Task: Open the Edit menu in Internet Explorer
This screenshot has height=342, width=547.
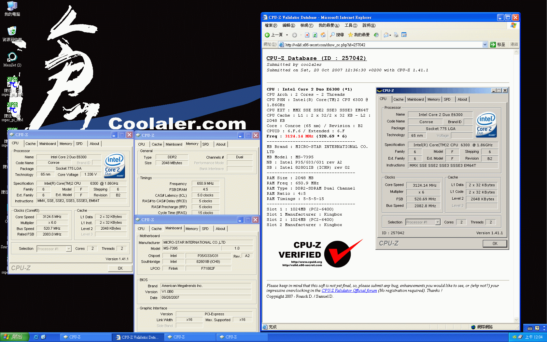Action: click(x=288, y=25)
